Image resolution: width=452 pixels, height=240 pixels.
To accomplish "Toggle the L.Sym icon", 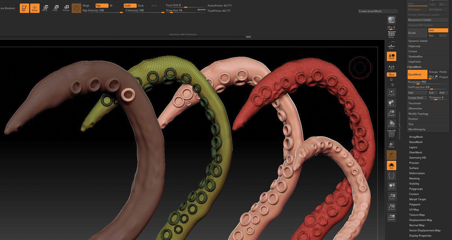I will coord(391,68).
